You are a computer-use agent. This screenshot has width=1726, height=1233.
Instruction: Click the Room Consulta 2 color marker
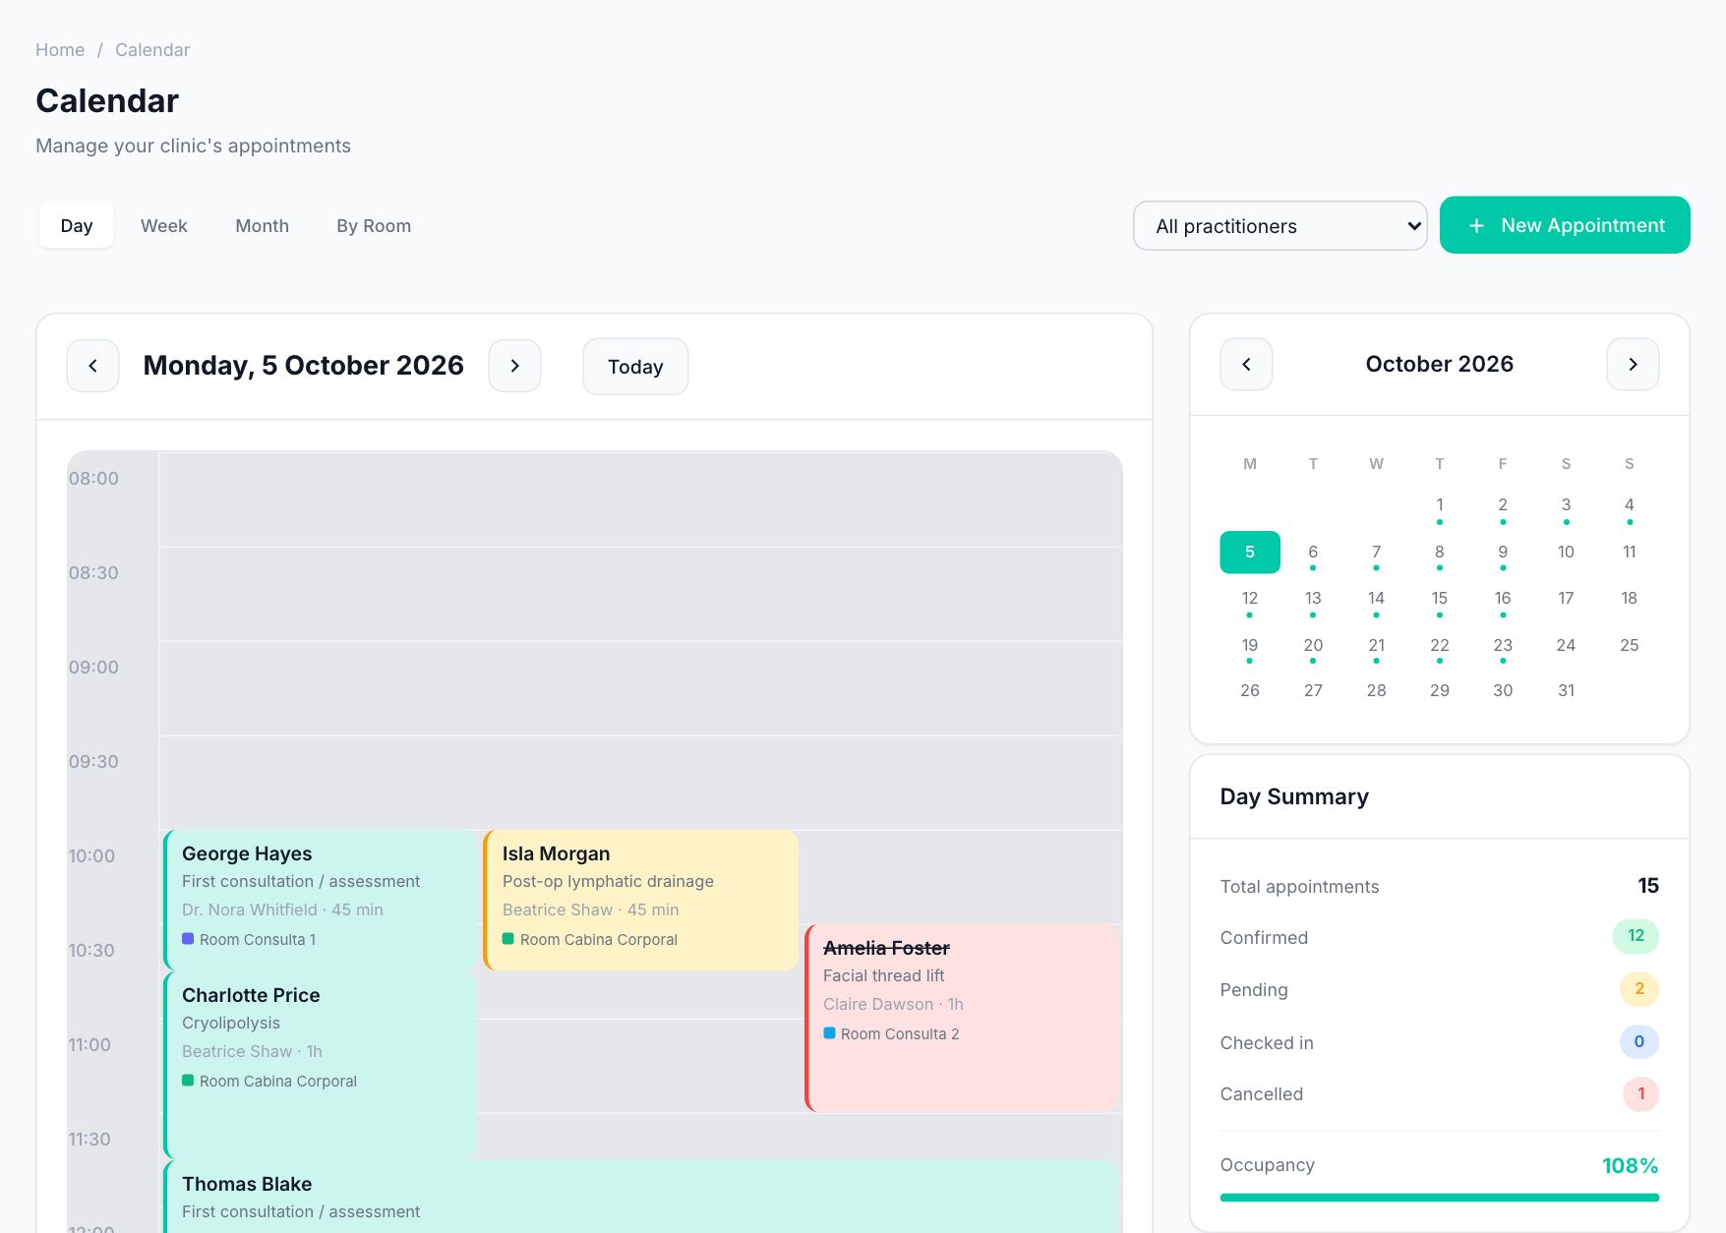(829, 1033)
